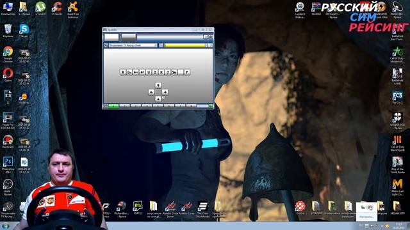410x230 pixels.
Task: Click the controller icon left of device dropdown
Action: pyautogui.click(x=106, y=45)
